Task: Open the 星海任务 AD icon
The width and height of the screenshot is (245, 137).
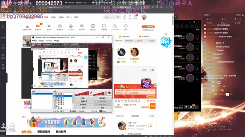Action: 60,26
